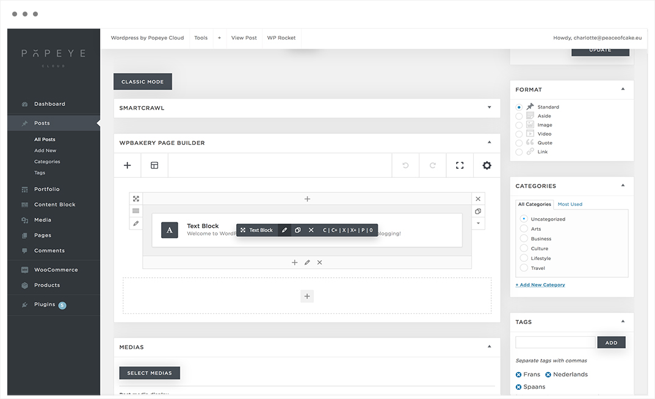This screenshot has width=655, height=399.
Task: Click the Text Block A element icon
Action: 170,230
